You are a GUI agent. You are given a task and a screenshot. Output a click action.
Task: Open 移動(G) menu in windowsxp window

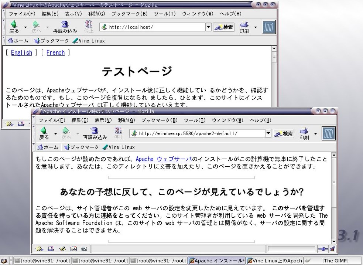tap(126, 120)
